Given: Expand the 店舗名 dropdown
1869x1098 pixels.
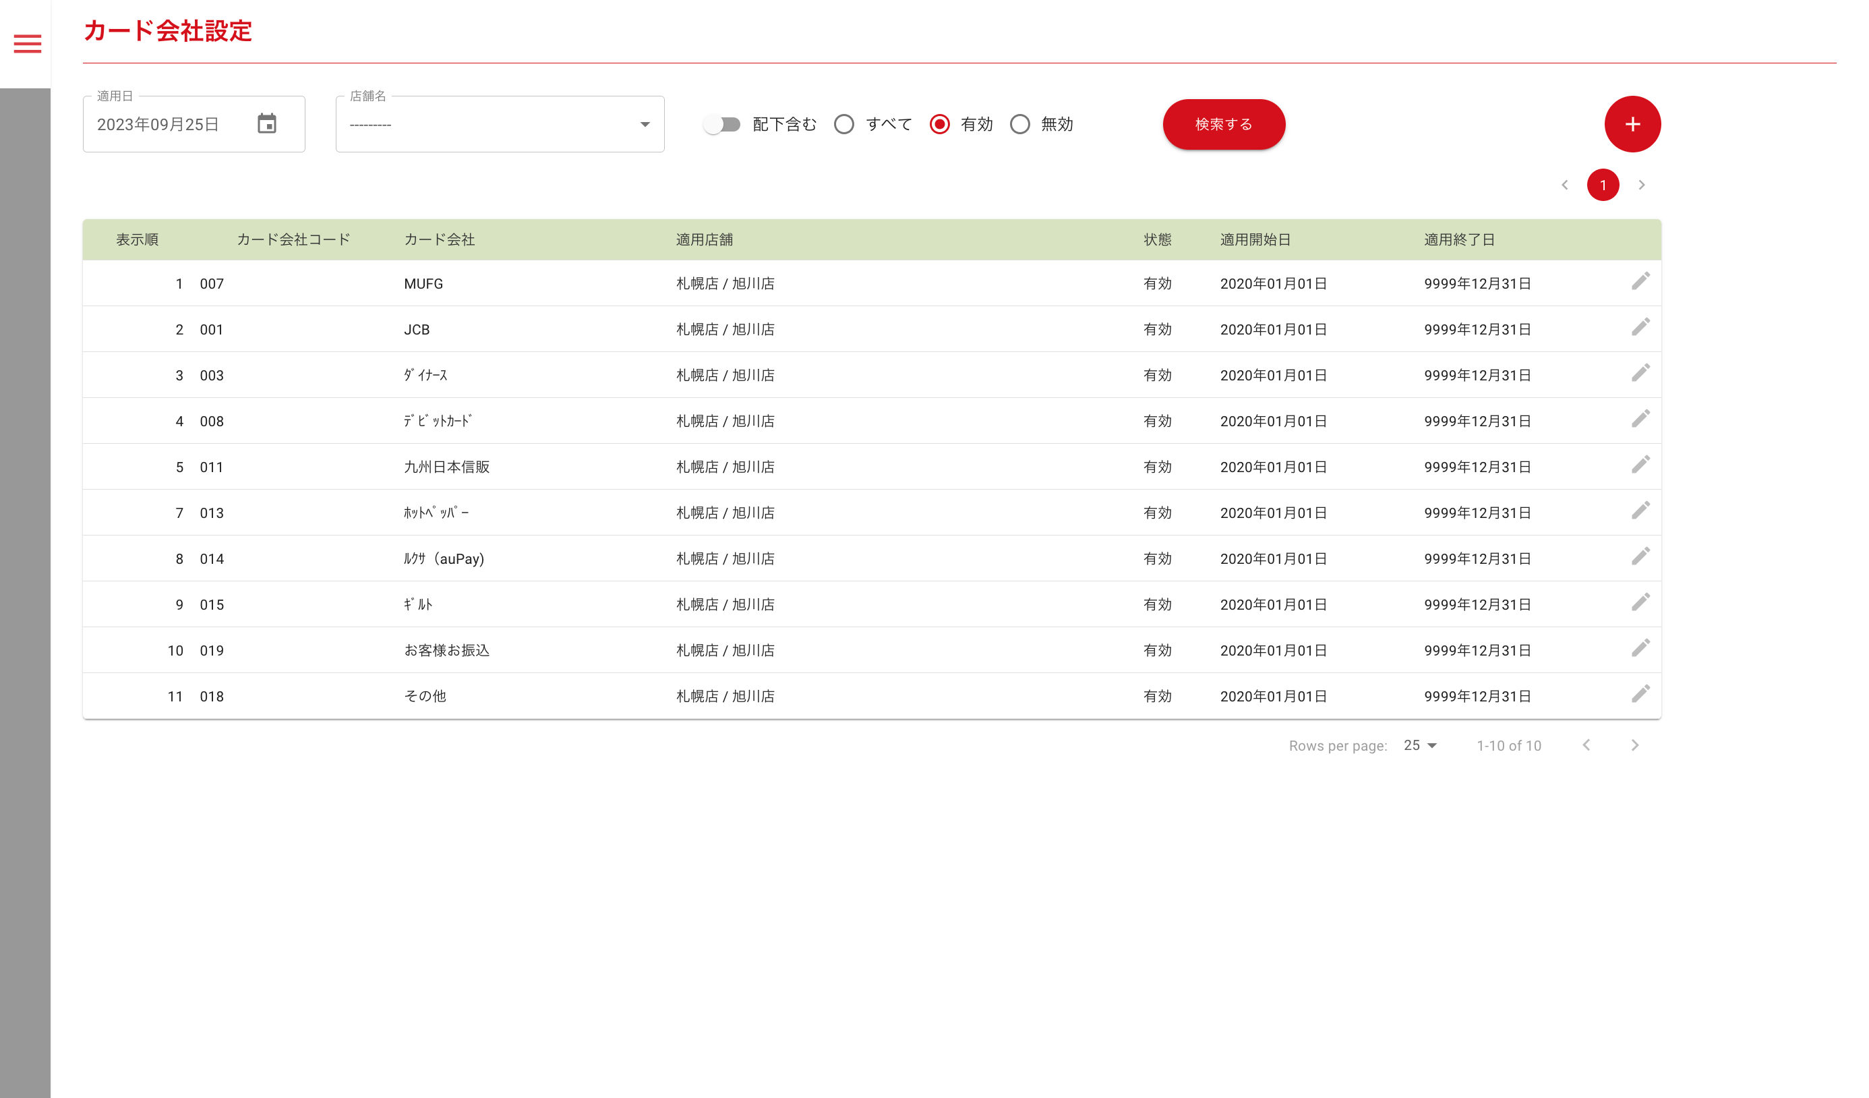Looking at the screenshot, I should pyautogui.click(x=645, y=125).
